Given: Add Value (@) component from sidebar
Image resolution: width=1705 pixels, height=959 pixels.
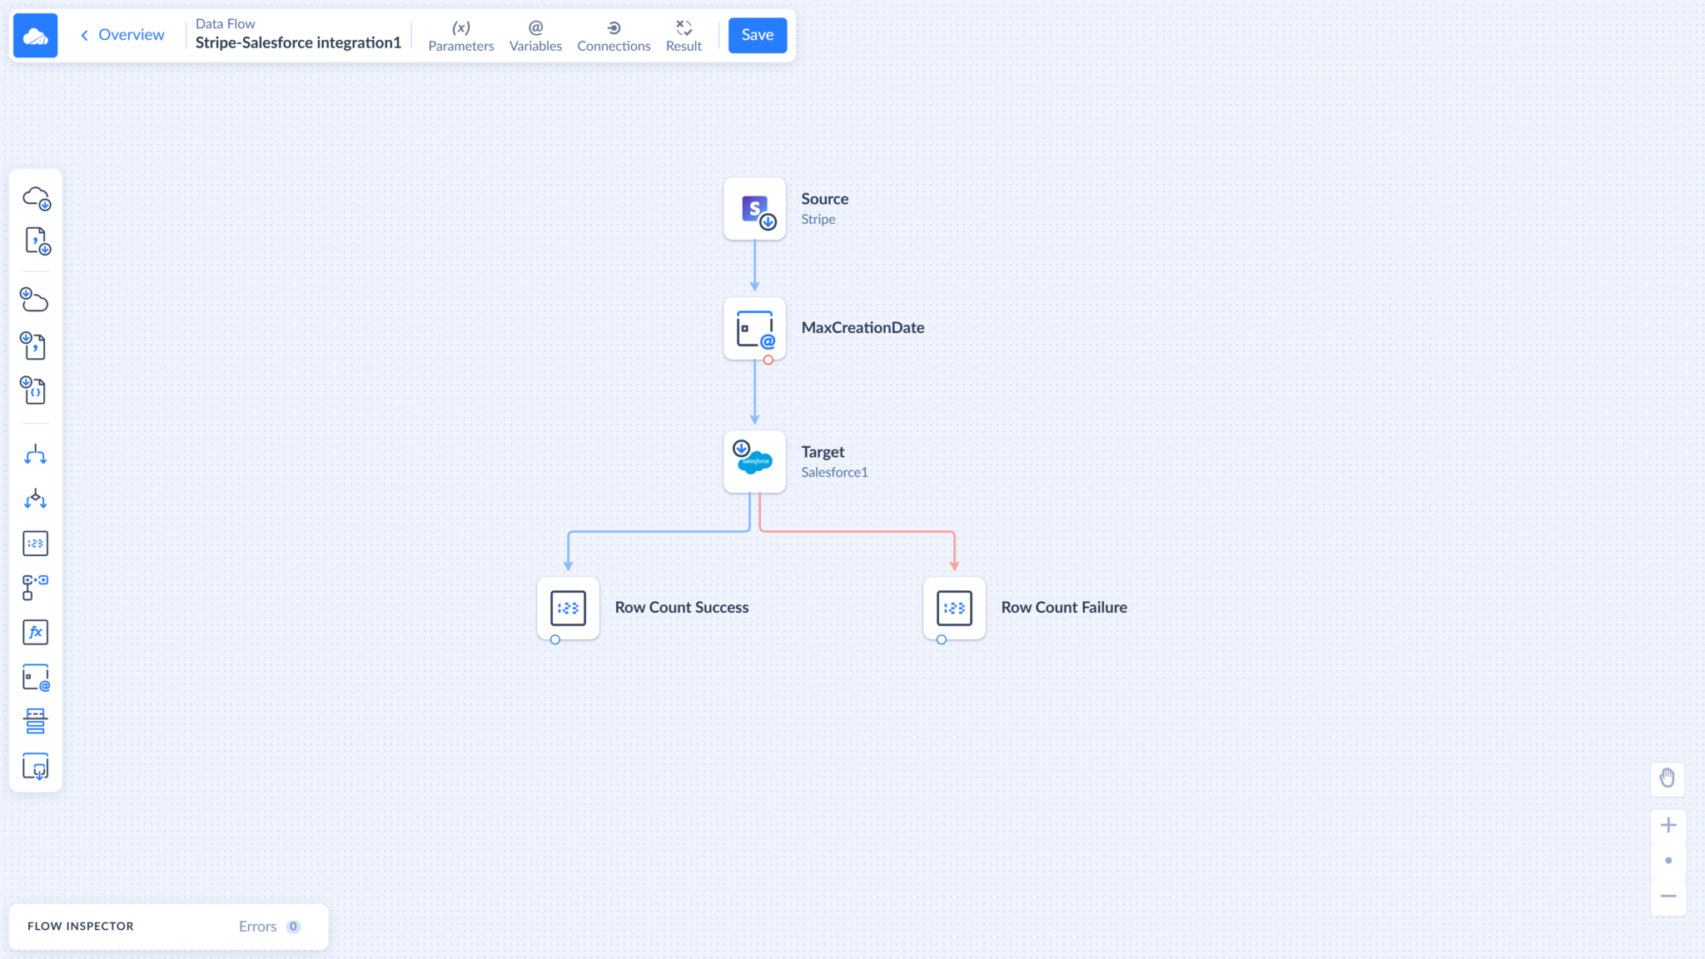Looking at the screenshot, I should (35, 678).
